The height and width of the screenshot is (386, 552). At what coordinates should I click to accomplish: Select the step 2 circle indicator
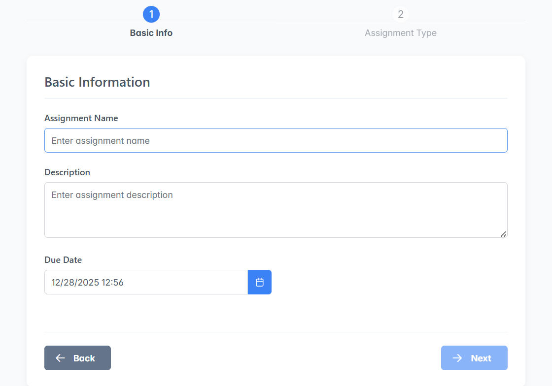(400, 14)
